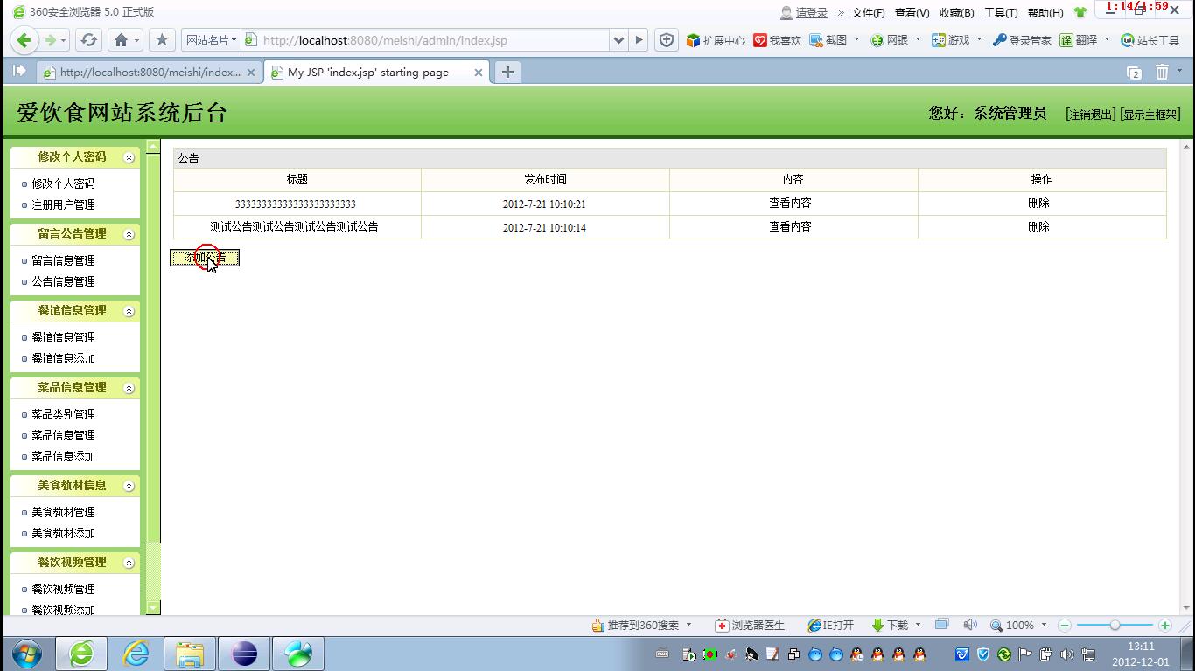Open a new tab with plus button

pos(507,73)
